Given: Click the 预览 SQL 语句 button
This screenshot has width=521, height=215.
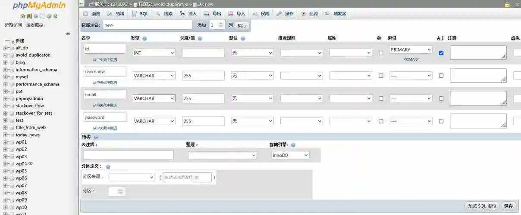Looking at the screenshot, I should point(482,206).
